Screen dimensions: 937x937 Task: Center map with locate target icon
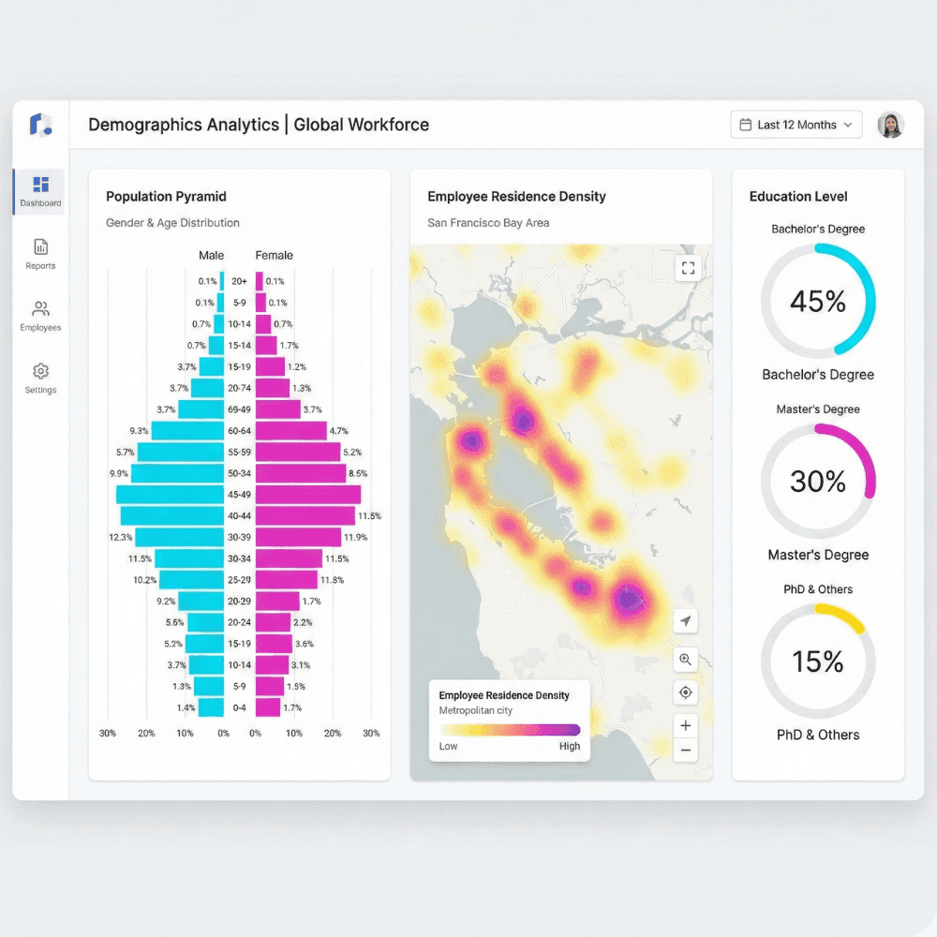[686, 692]
